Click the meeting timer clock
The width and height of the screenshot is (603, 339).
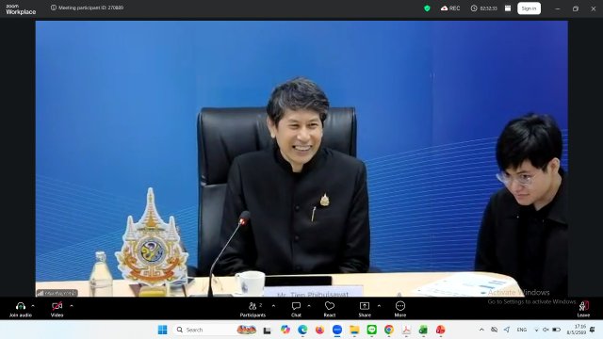click(x=483, y=8)
